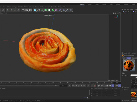This screenshot has width=137, height=102.
Task: Jump to the previous keyframe
Action: (73, 86)
